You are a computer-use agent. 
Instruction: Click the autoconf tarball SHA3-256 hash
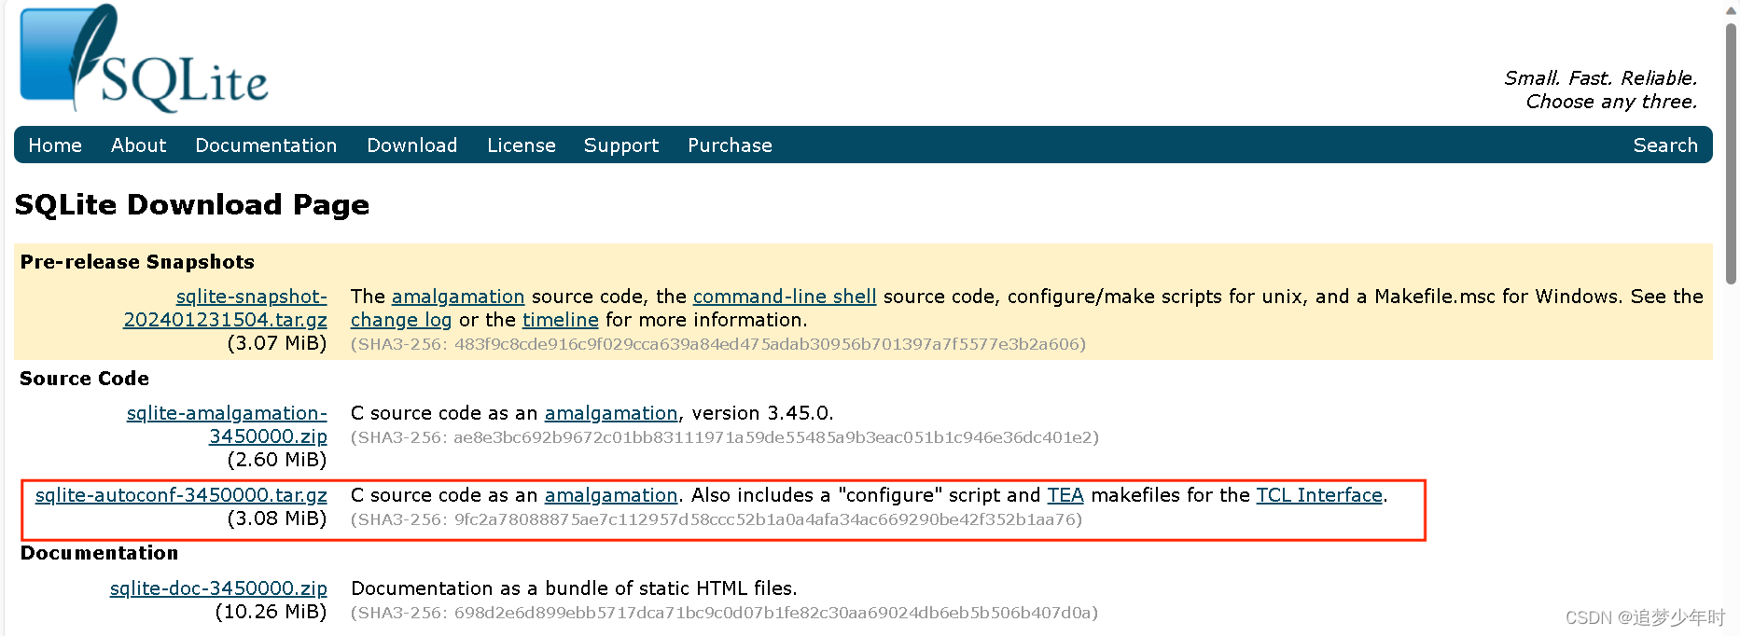[717, 519]
